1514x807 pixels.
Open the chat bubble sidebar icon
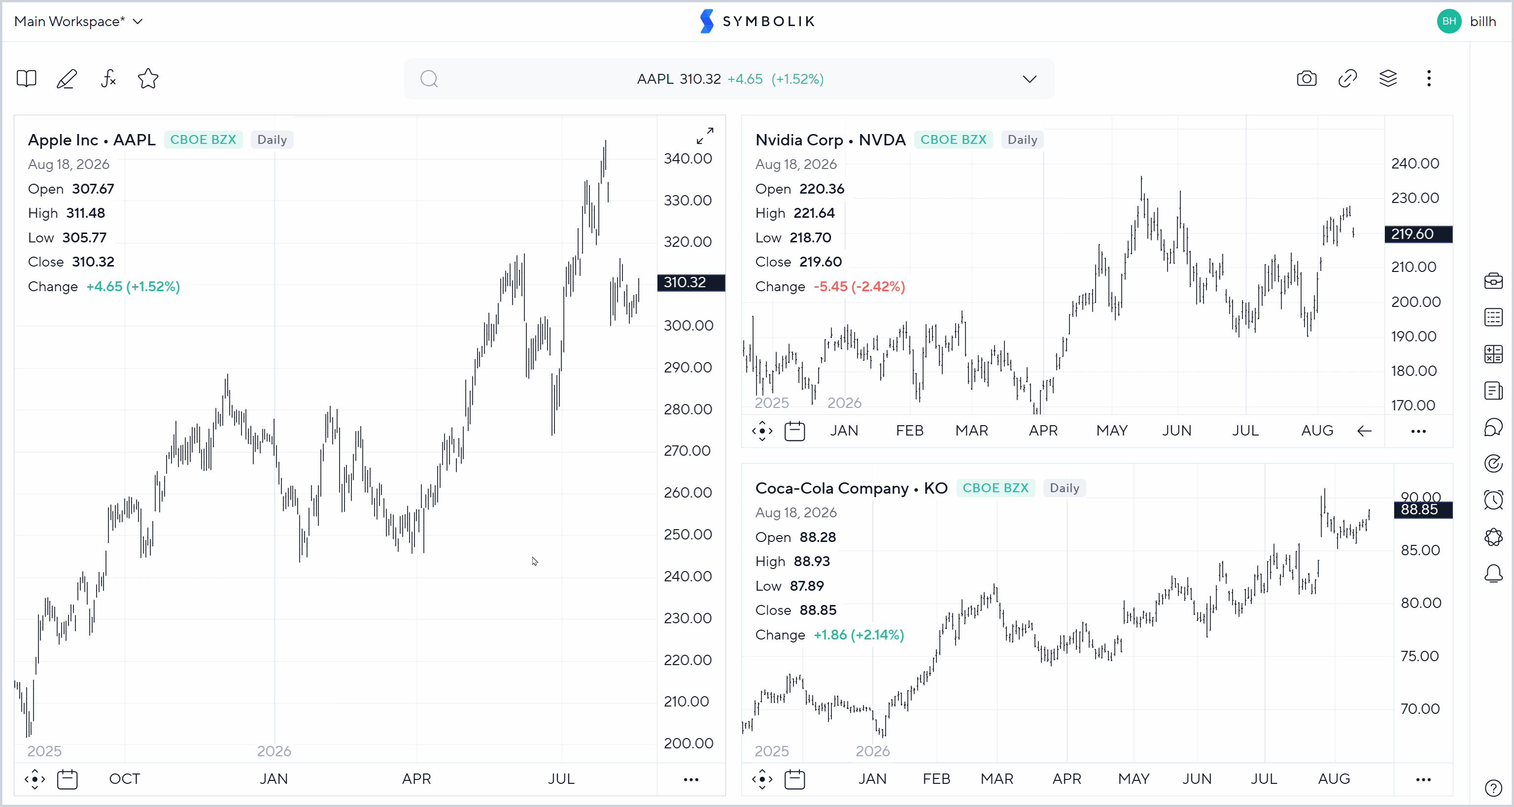pyautogui.click(x=1493, y=427)
